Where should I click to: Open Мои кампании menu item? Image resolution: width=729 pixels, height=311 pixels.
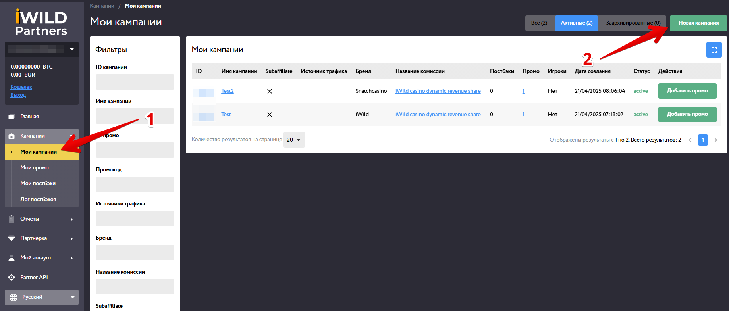42,152
